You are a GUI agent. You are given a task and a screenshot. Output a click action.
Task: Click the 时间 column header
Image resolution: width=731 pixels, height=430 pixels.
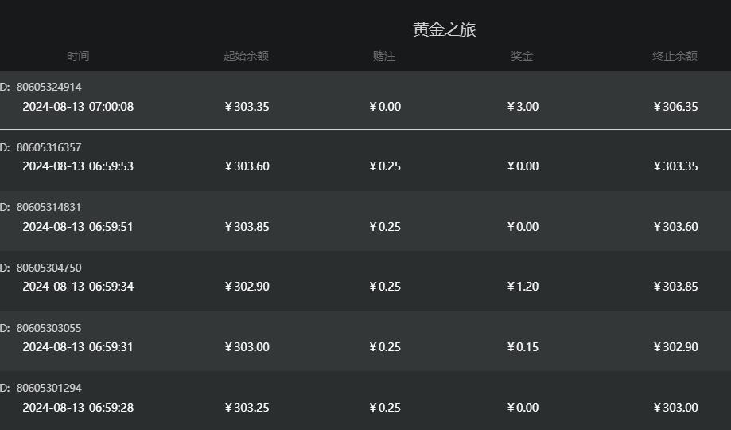78,57
